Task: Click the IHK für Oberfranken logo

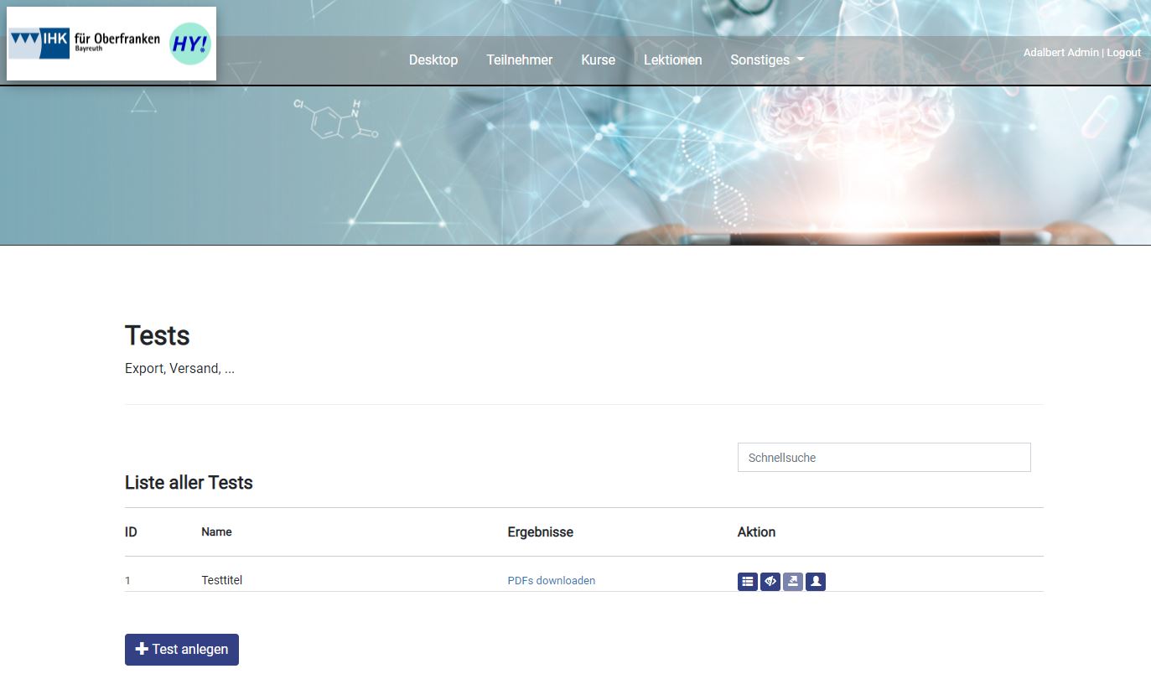Action: click(x=85, y=44)
